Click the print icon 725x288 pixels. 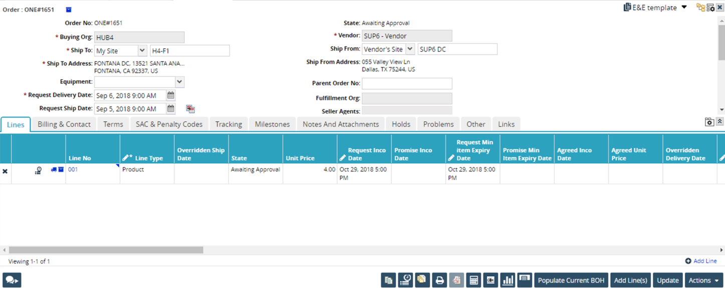(x=439, y=280)
